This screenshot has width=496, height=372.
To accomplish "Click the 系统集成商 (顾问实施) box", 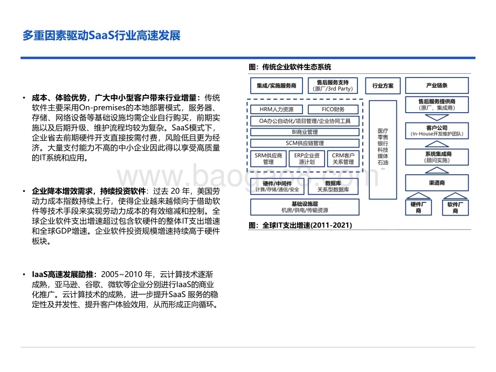I will [x=437, y=157].
